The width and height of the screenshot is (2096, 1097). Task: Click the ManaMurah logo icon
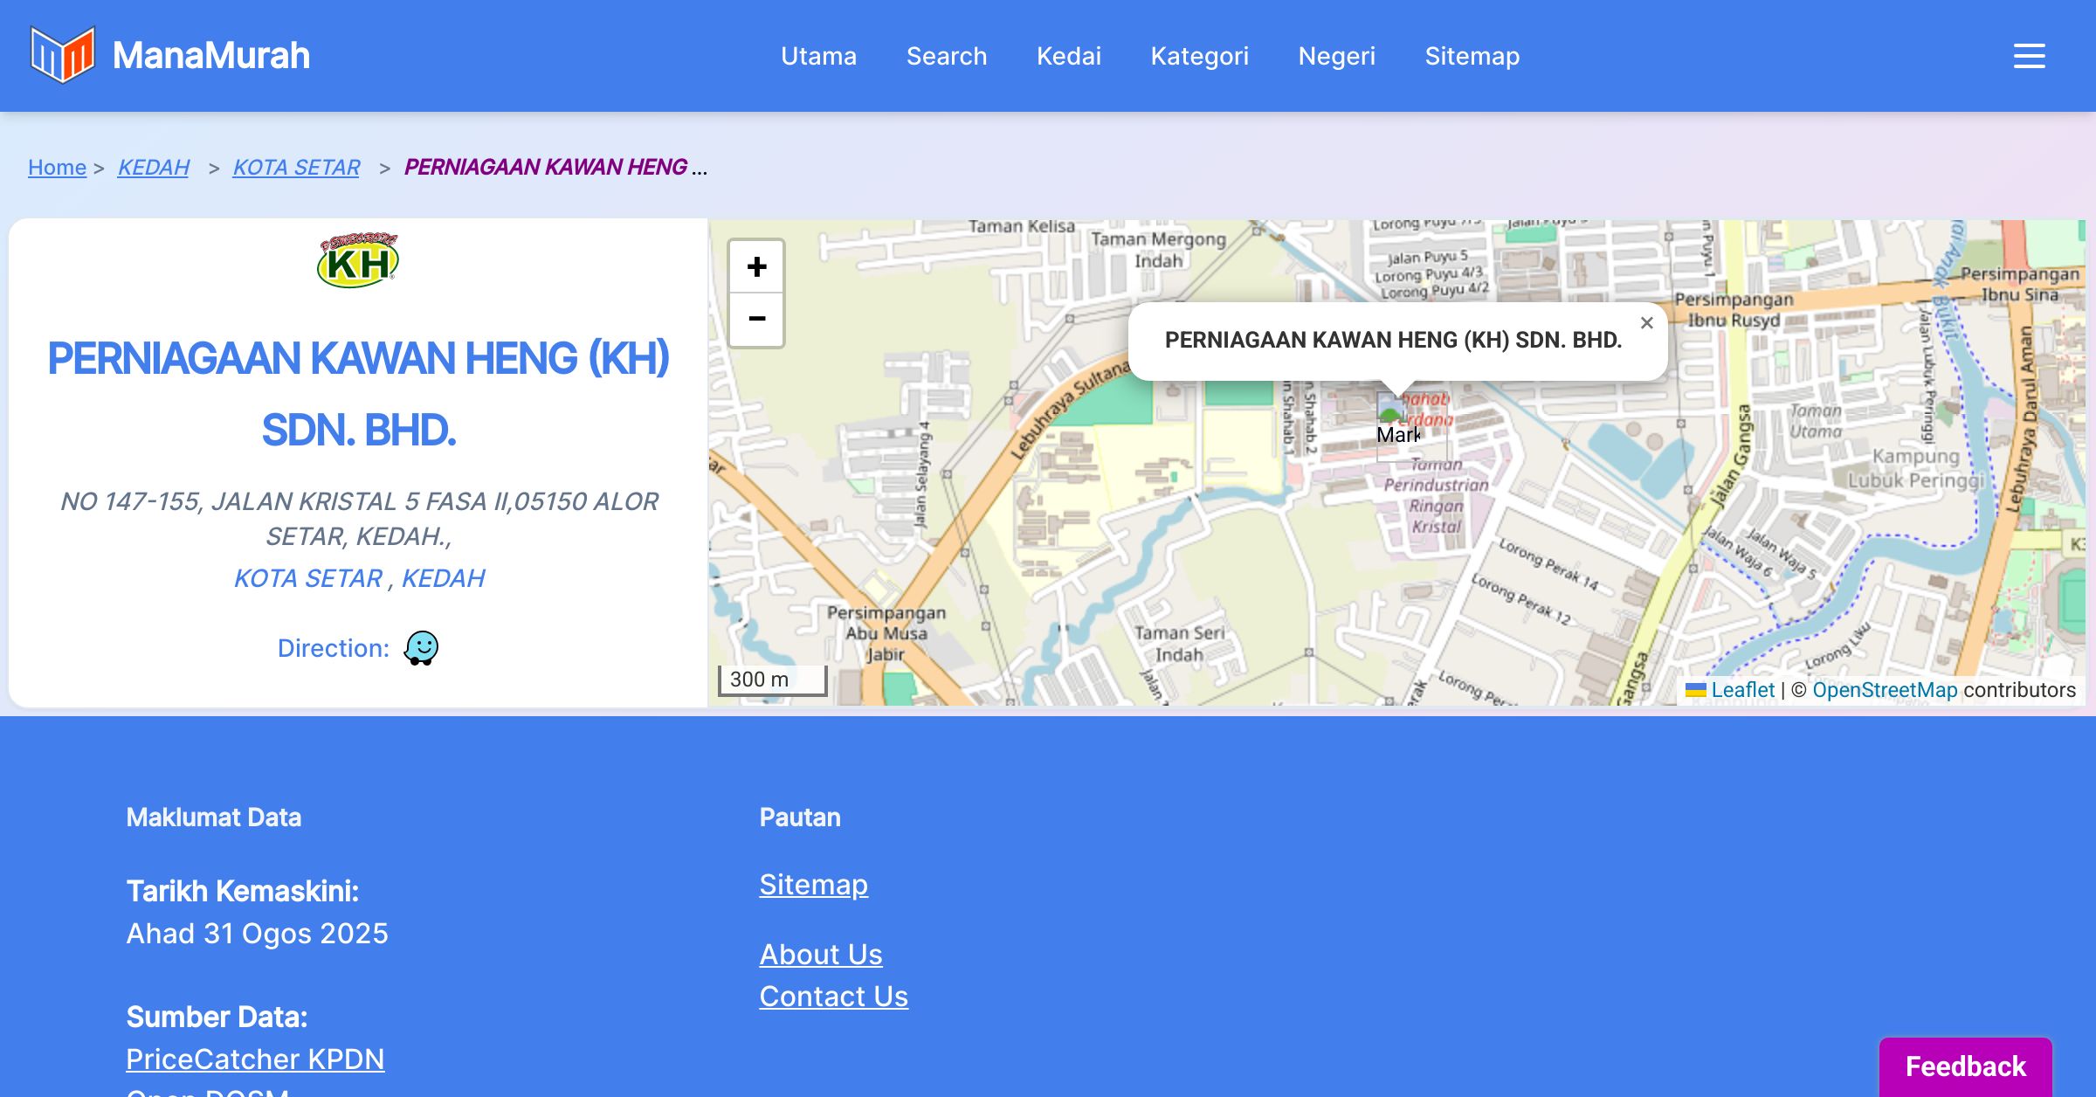[x=62, y=55]
